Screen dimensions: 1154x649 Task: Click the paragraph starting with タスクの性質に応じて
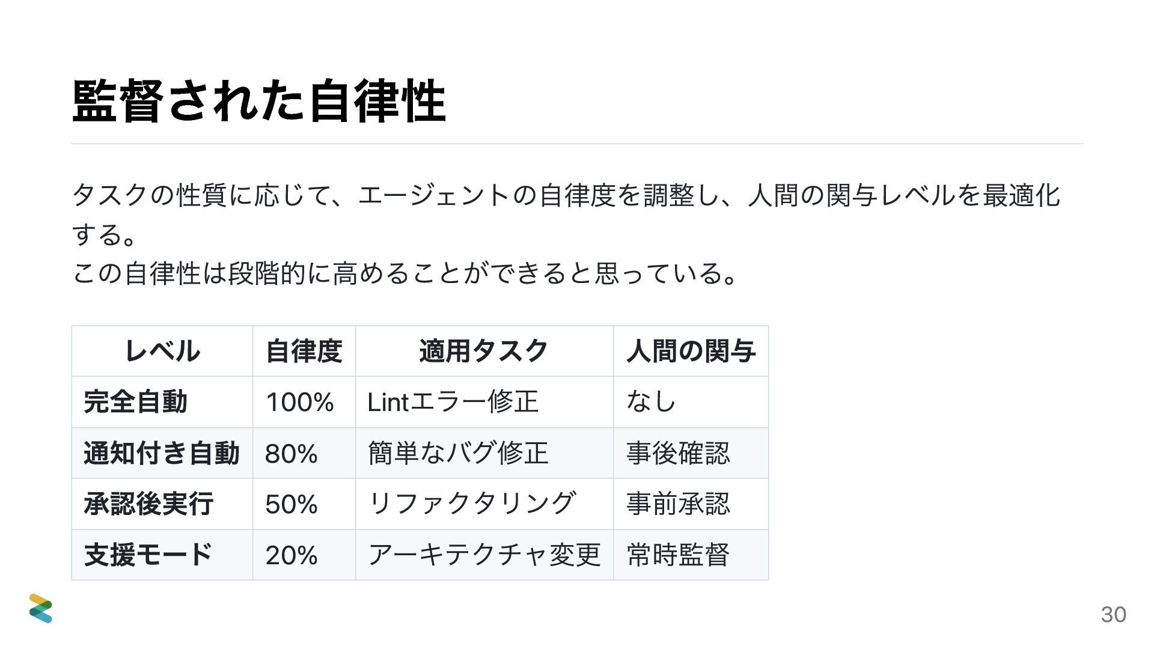point(566,215)
